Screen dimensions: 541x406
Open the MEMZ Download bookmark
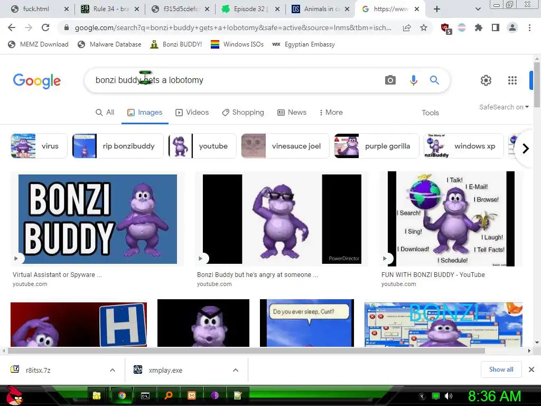click(x=38, y=44)
